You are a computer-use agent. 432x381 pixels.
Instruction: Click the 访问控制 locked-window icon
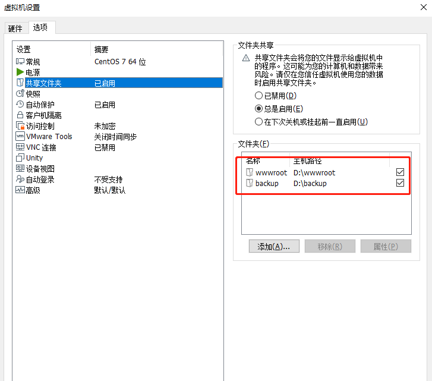pyautogui.click(x=20, y=126)
